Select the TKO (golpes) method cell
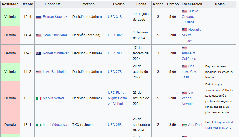248x137 pixels. 89,125
